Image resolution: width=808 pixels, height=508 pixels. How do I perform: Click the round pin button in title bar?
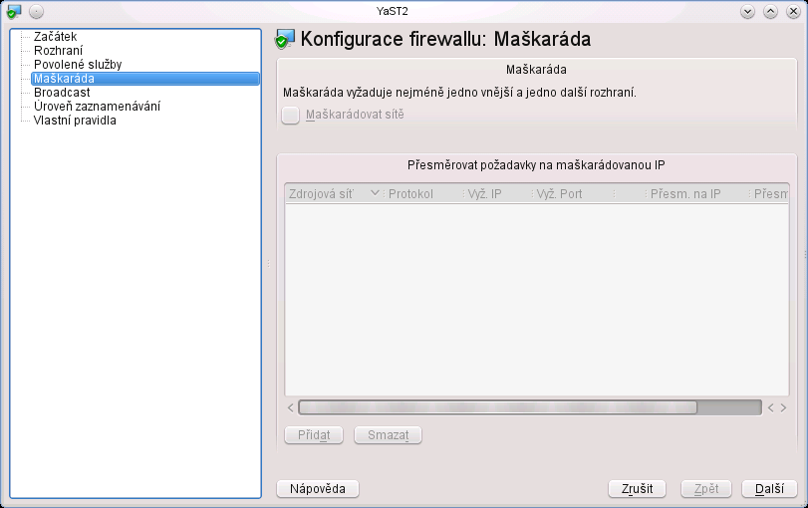(36, 11)
